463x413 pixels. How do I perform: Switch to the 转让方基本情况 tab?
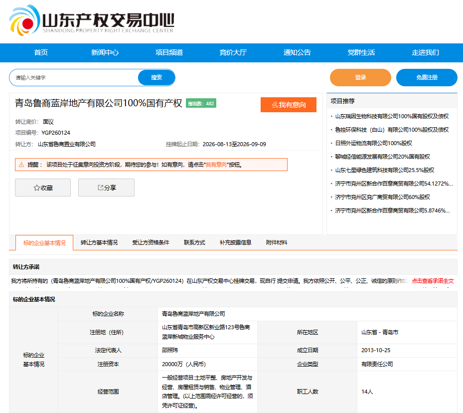click(x=99, y=242)
